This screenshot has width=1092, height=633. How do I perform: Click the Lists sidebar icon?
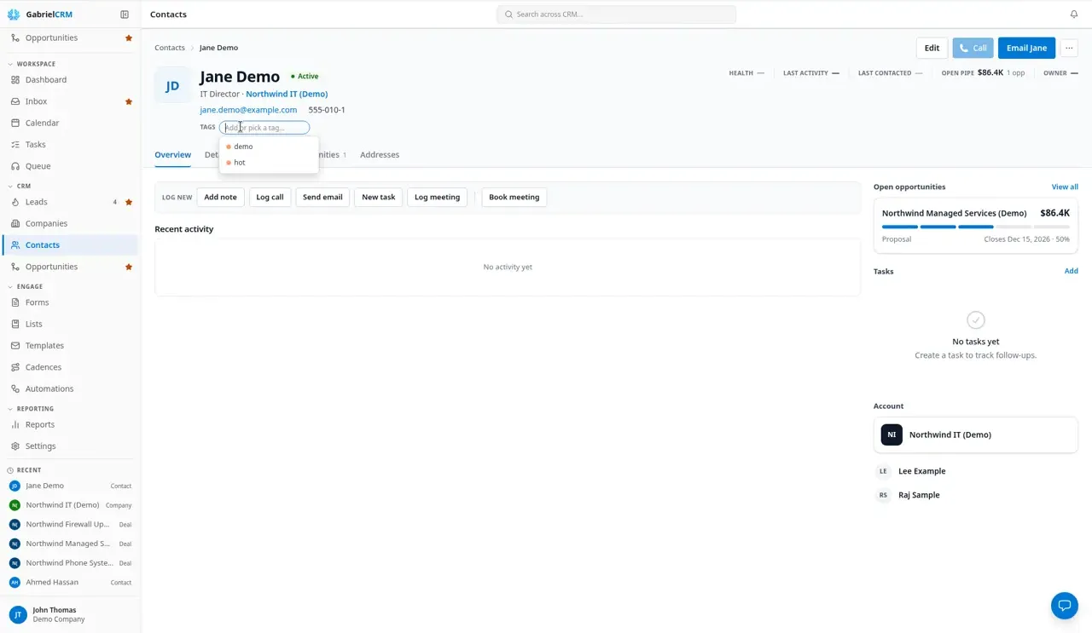click(15, 324)
